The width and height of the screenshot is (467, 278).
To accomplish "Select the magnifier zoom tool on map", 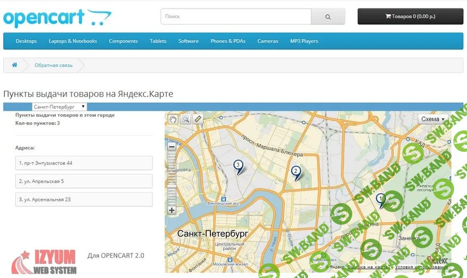I will point(185,119).
